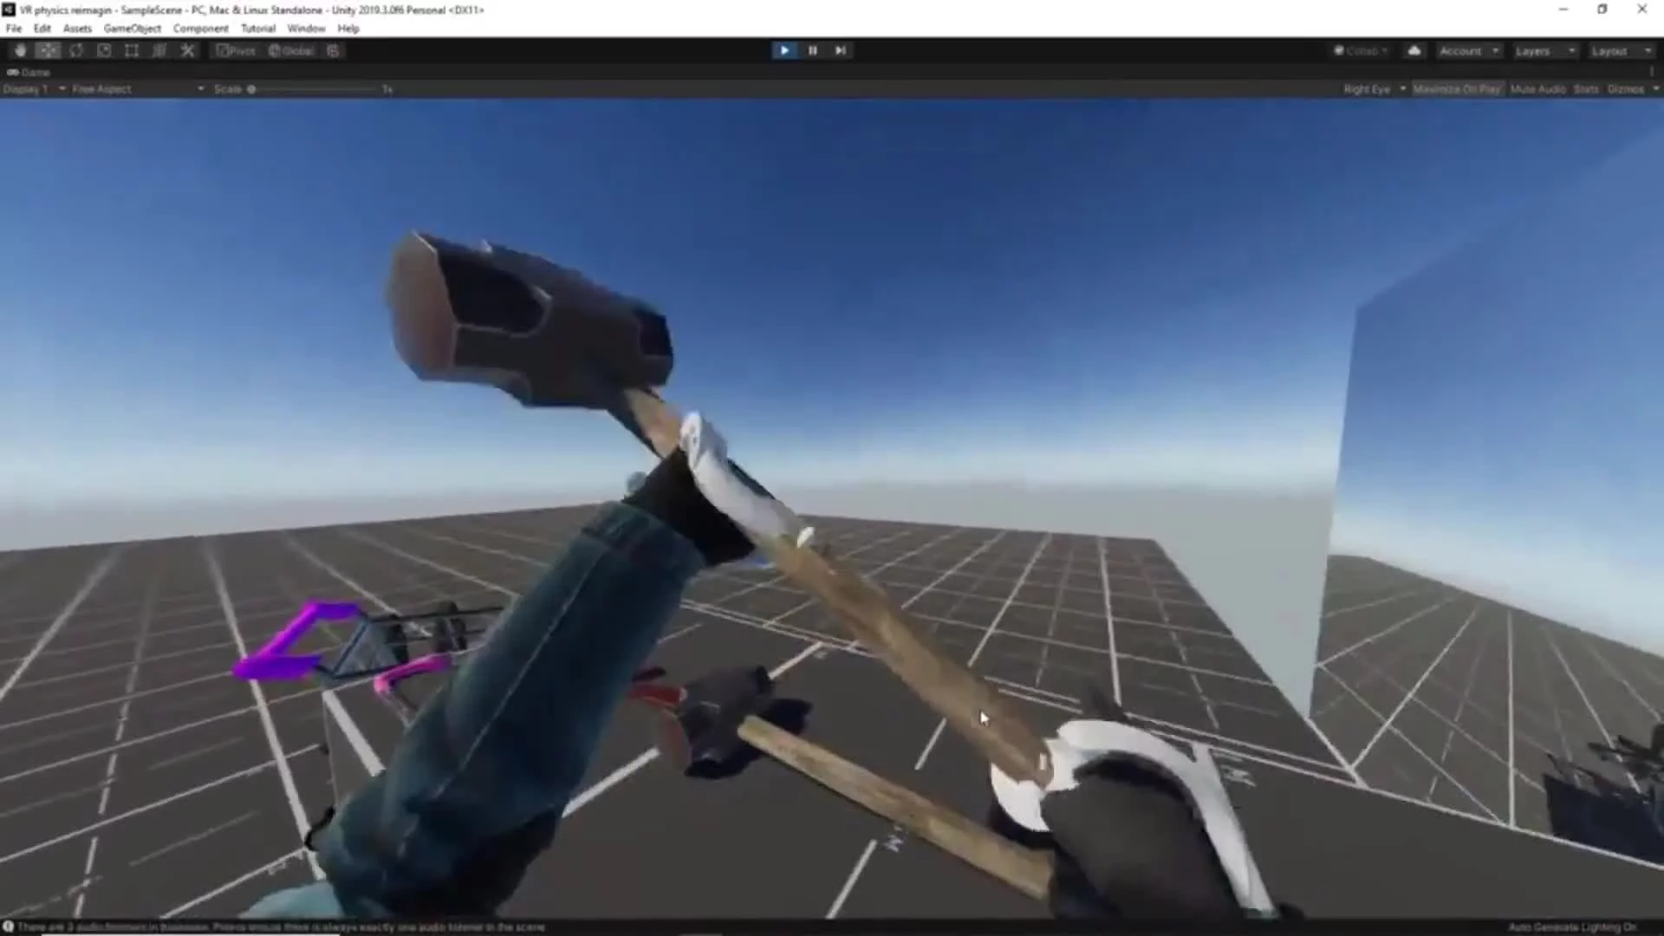
Task: Open the Layers dropdown
Action: tap(1544, 51)
